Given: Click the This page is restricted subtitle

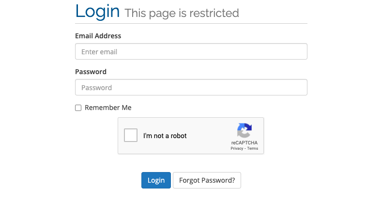Looking at the screenshot, I should (x=182, y=13).
